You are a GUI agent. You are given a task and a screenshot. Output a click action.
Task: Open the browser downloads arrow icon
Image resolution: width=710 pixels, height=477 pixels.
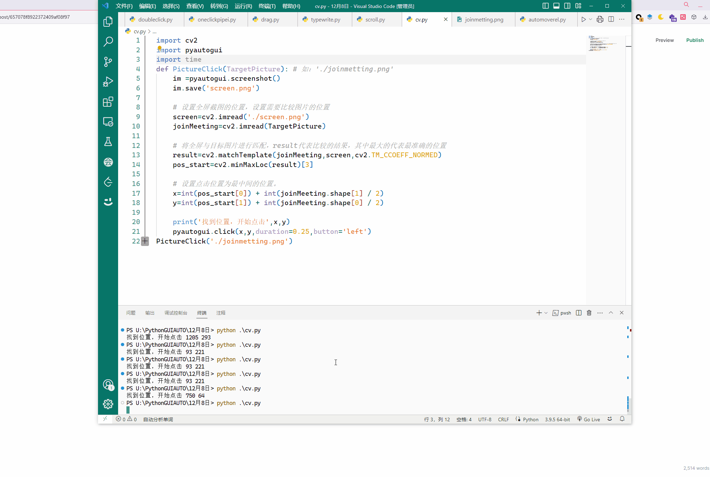point(705,17)
